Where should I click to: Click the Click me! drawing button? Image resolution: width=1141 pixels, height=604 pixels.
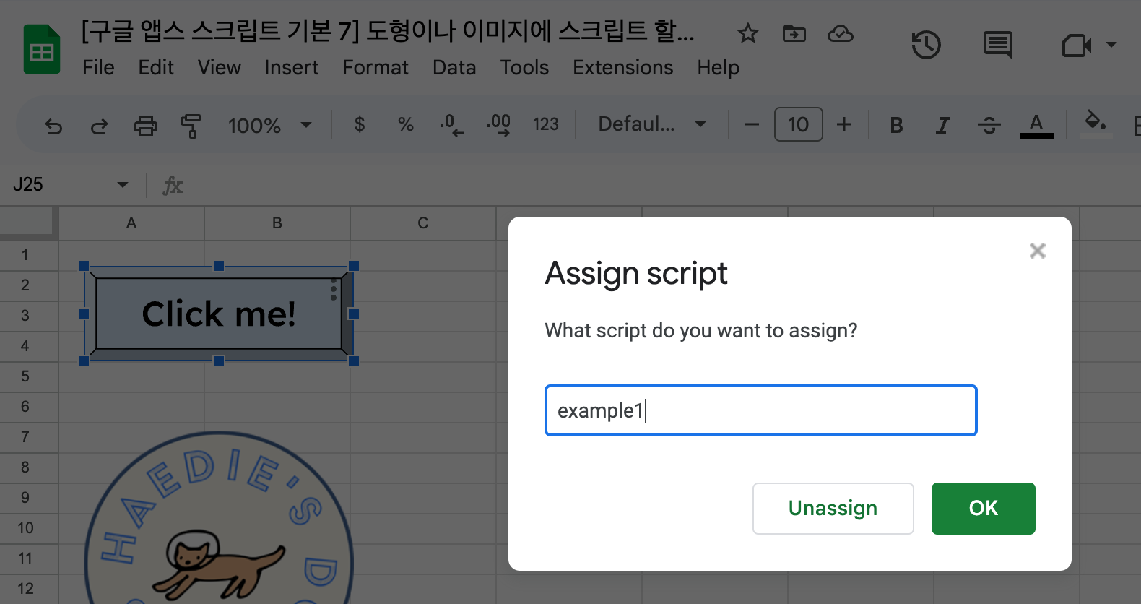point(219,314)
